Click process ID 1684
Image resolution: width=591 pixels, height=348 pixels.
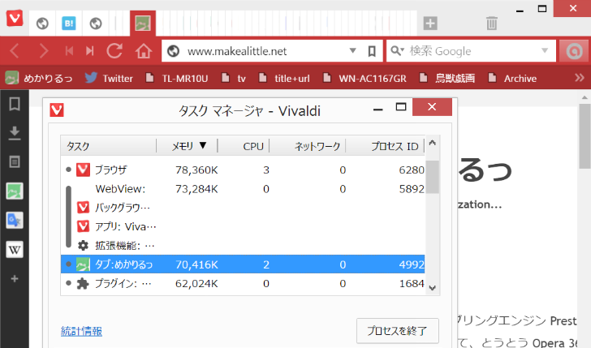tap(412, 284)
